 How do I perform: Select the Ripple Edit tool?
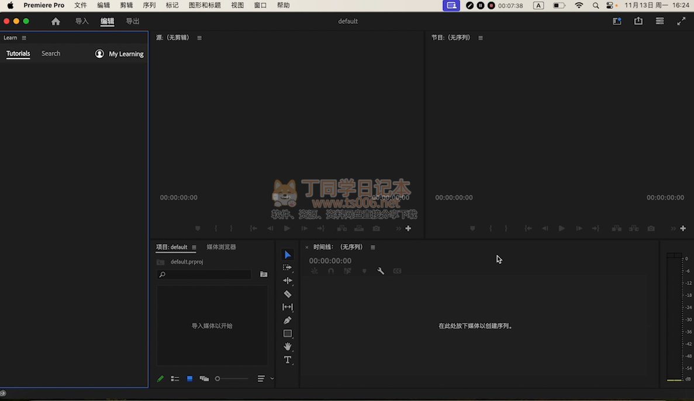coord(287,281)
